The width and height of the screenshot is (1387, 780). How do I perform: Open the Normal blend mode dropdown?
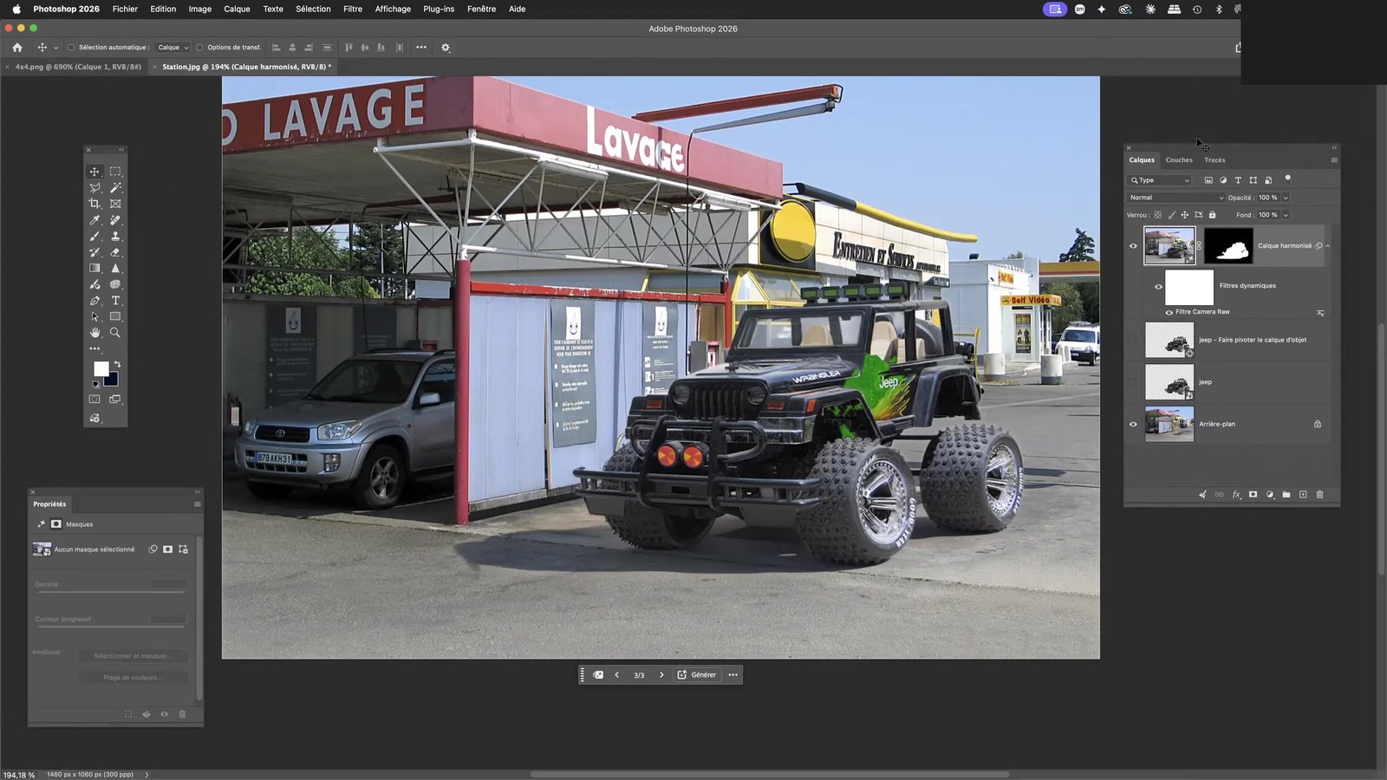click(x=1176, y=198)
